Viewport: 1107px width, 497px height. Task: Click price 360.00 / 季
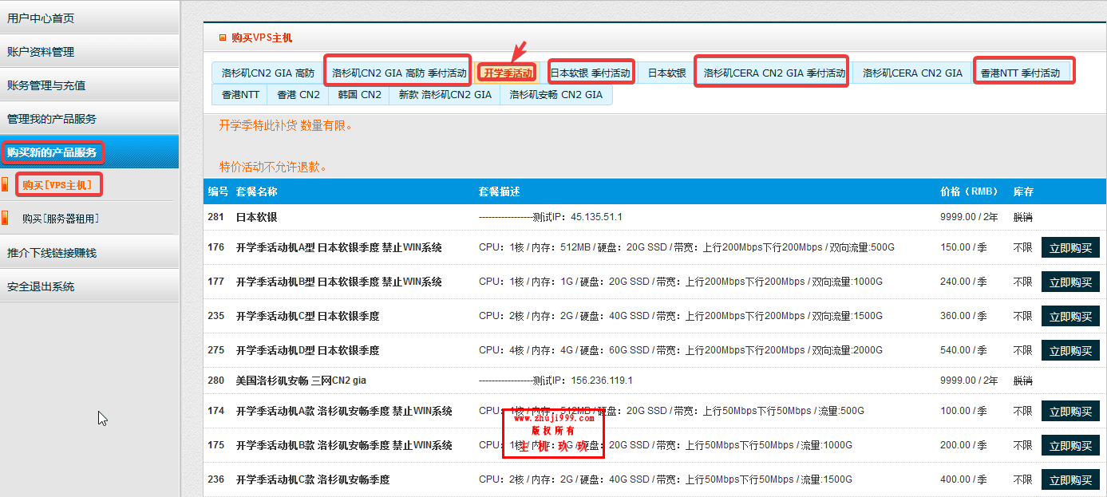coord(964,316)
